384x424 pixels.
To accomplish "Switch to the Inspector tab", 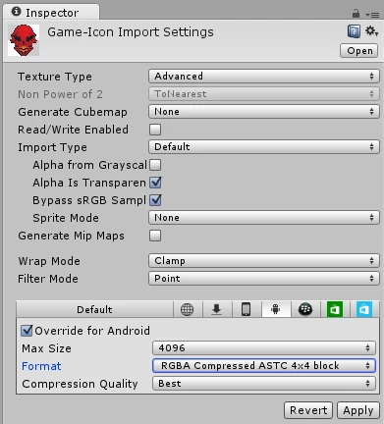I will point(51,13).
